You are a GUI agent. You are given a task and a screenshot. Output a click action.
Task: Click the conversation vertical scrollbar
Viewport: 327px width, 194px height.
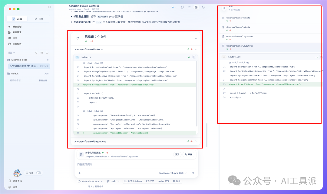[x=207, y=135]
